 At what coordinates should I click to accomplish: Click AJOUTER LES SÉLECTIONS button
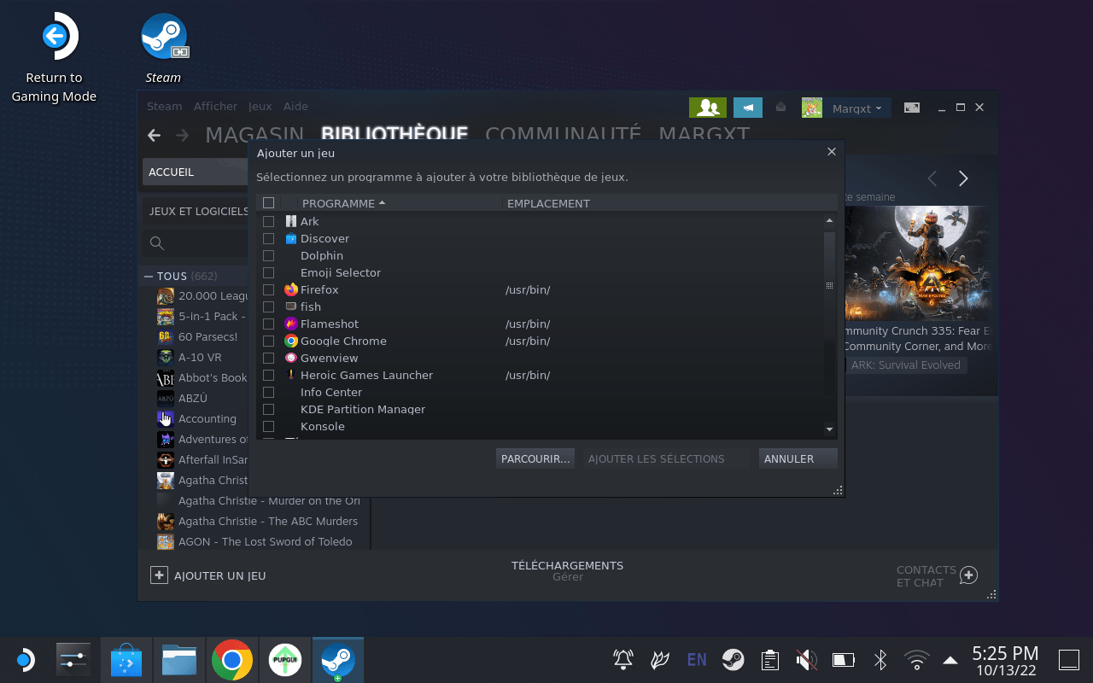[x=665, y=458]
